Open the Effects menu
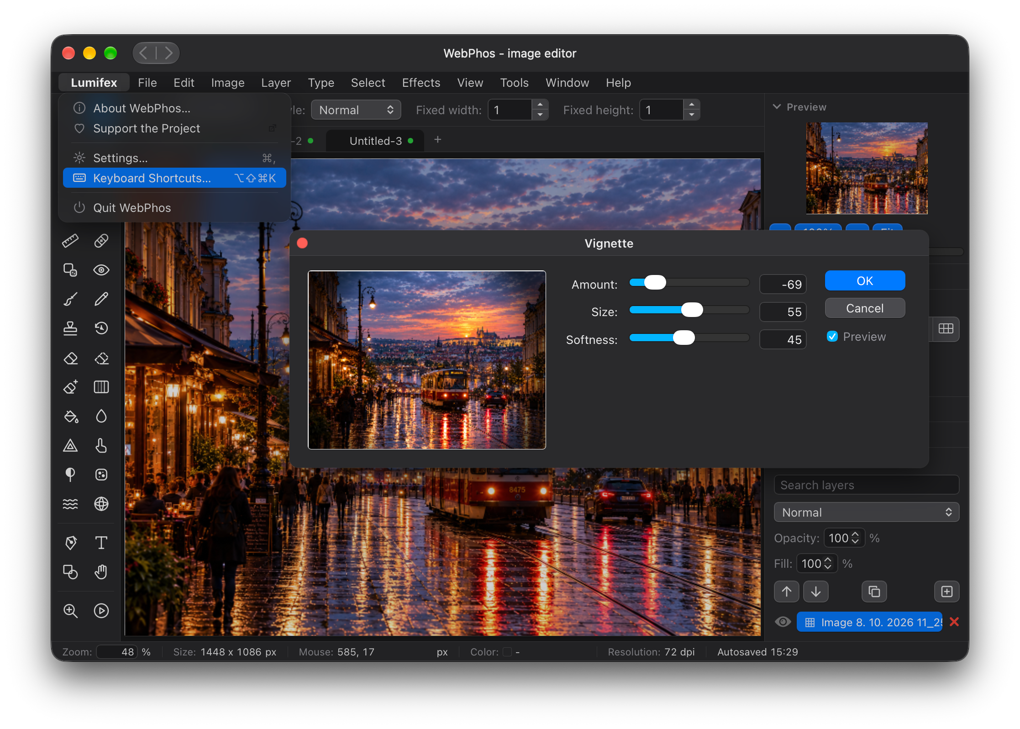 click(x=421, y=83)
